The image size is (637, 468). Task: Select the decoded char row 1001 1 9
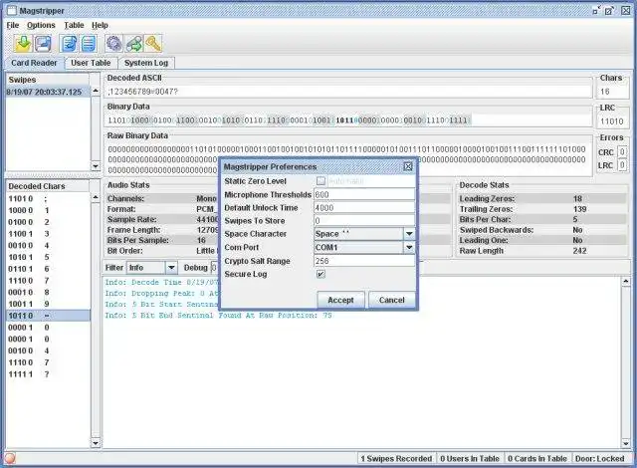(48, 304)
